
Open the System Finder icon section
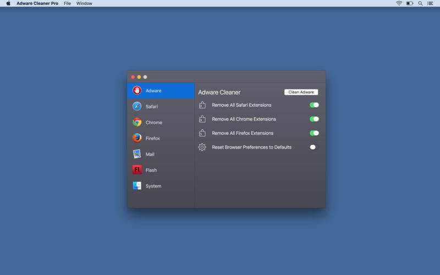pos(137,186)
